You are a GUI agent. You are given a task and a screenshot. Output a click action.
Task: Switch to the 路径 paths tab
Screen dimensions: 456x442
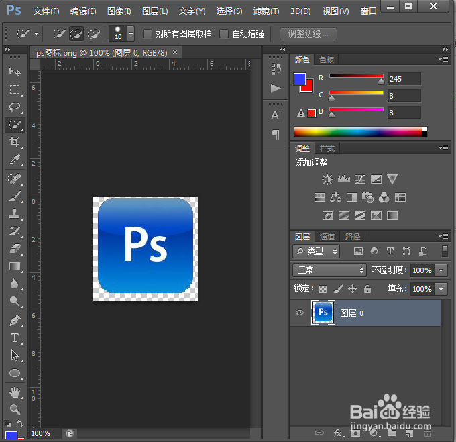353,237
